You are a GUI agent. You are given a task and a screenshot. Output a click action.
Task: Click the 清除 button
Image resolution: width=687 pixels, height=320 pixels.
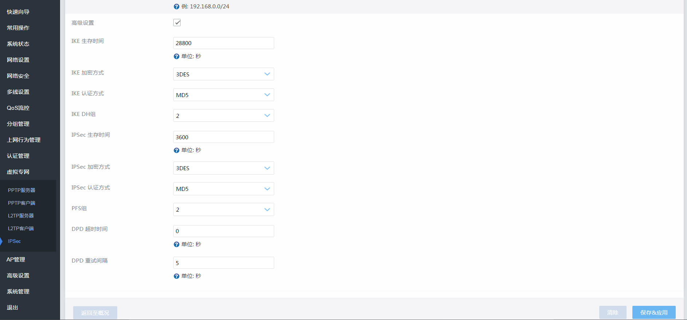point(612,312)
